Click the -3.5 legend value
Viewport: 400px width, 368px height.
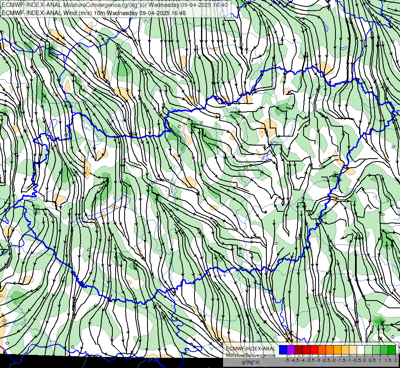310,360
